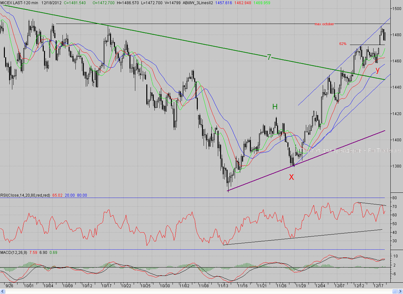Click the MICEX LAST-120 min chart title
The width and height of the screenshot is (403, 294).
[20, 2]
